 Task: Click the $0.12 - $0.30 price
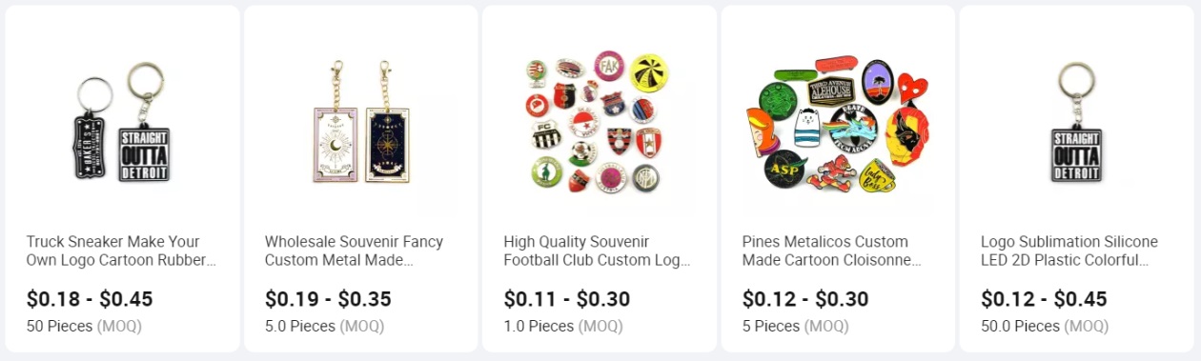(805, 299)
